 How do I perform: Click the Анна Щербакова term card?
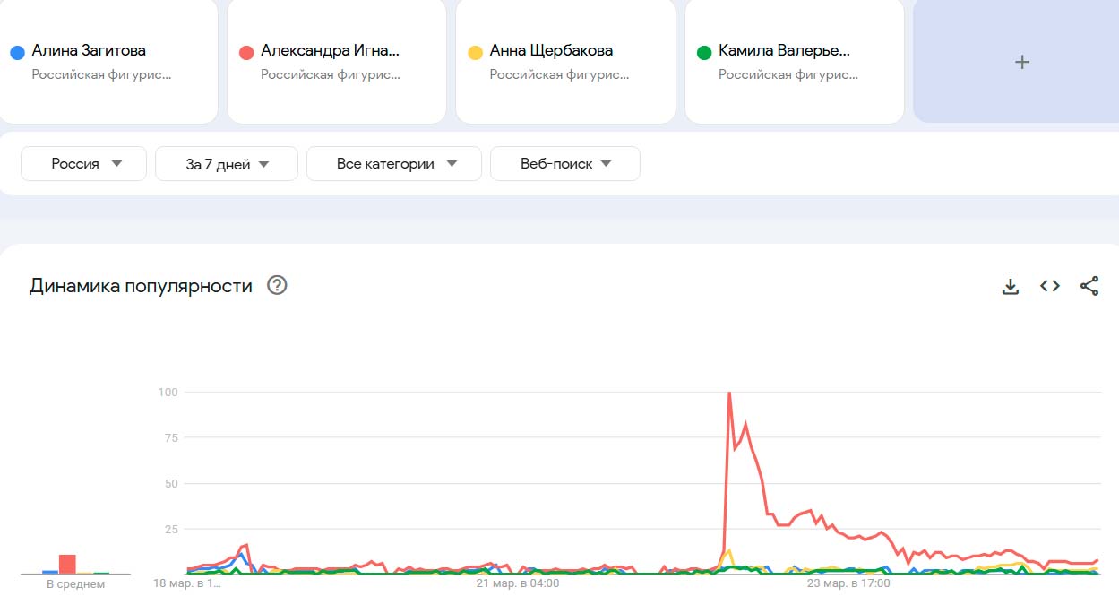pyautogui.click(x=565, y=62)
